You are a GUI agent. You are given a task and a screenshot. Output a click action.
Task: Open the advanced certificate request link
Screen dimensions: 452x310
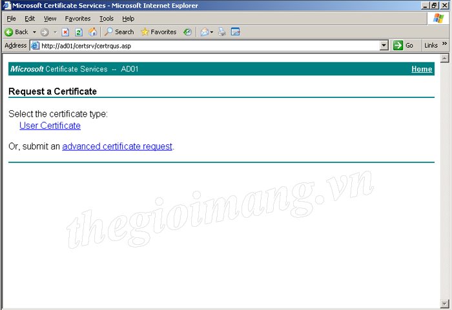click(x=117, y=146)
